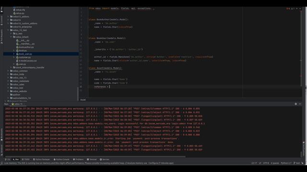
Task: Select odoo_realestate folder
Action: pos(21,81)
